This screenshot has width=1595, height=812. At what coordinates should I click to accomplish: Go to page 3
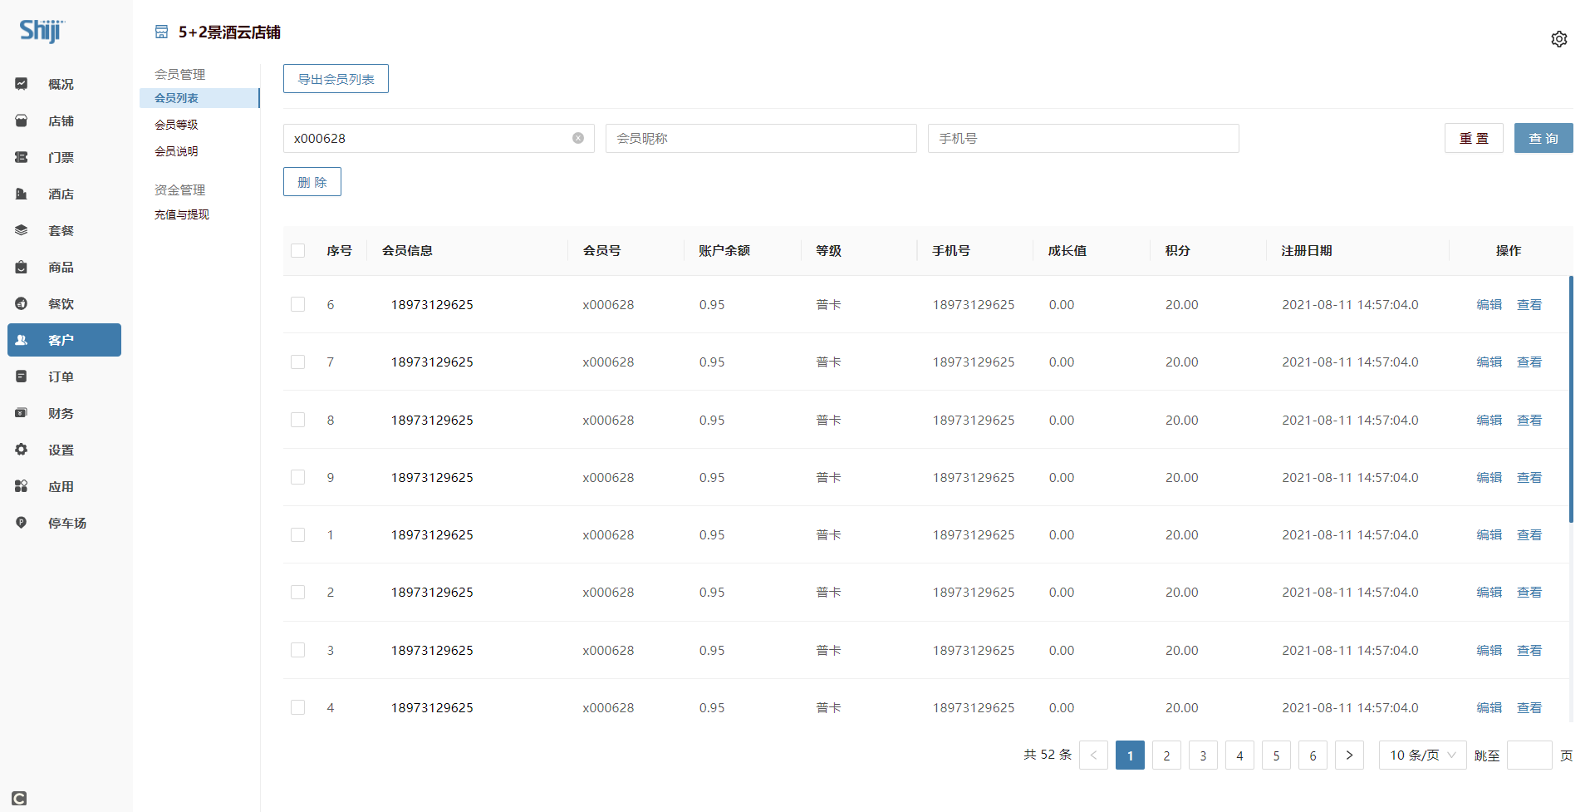[1203, 755]
